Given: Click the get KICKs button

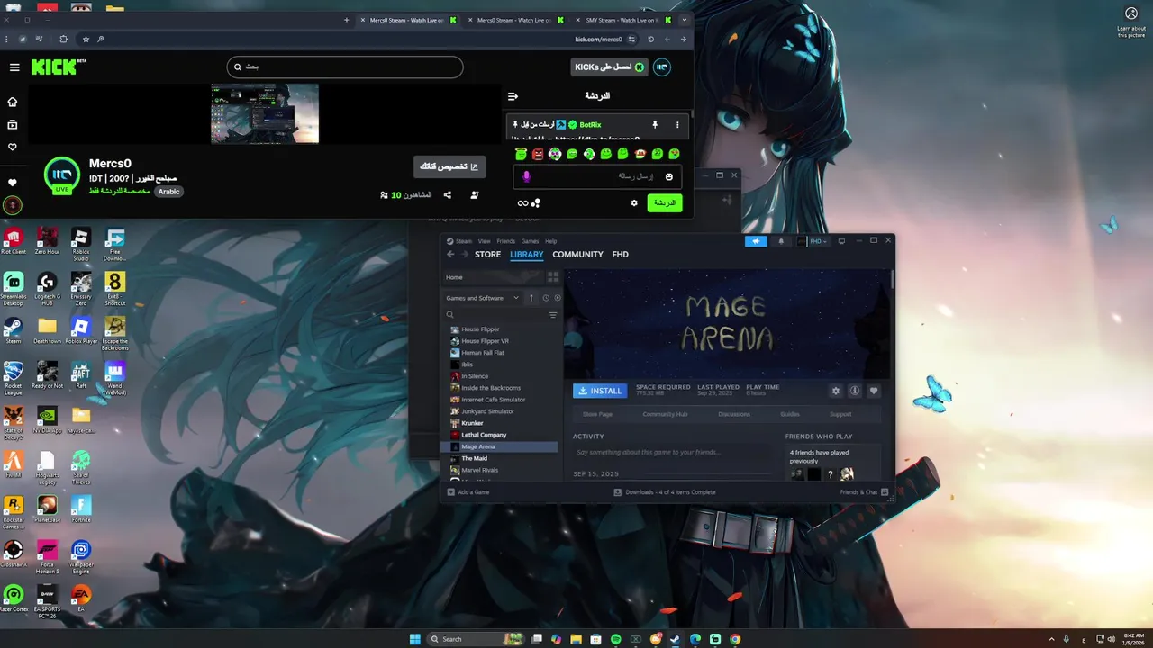Looking at the screenshot, I should (x=609, y=67).
